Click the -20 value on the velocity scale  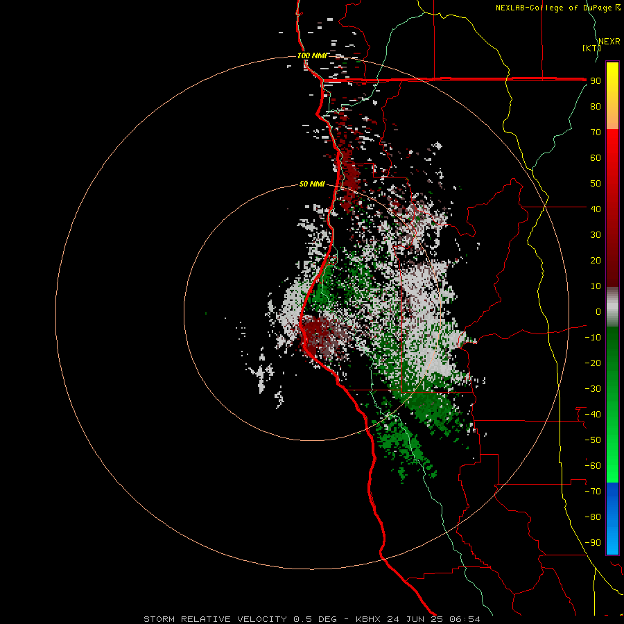tap(593, 363)
